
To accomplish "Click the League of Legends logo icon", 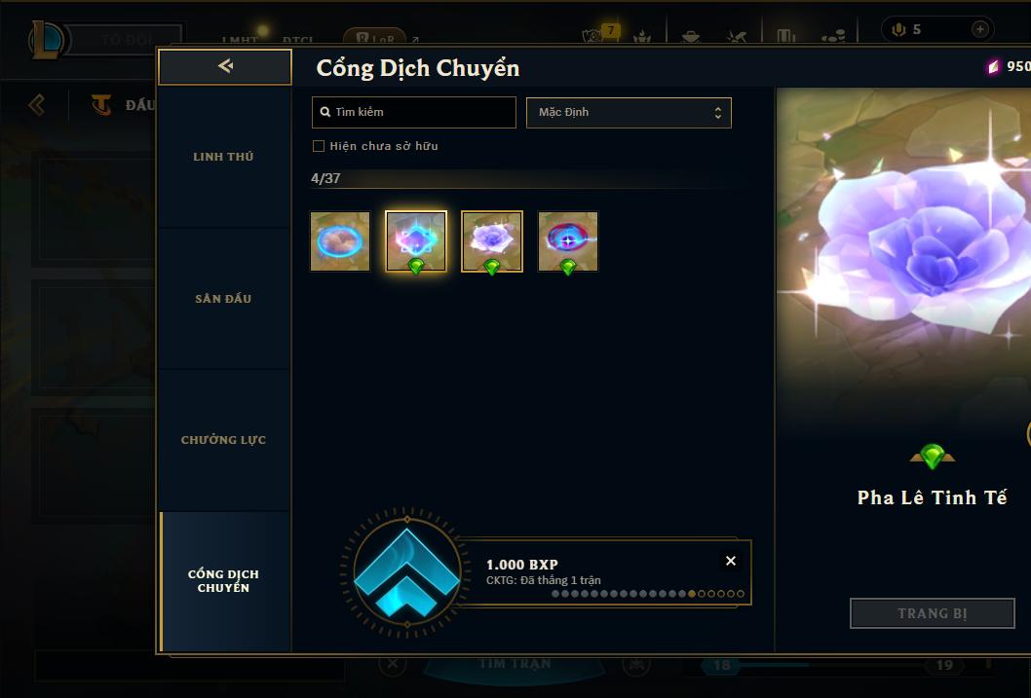I will [x=46, y=40].
